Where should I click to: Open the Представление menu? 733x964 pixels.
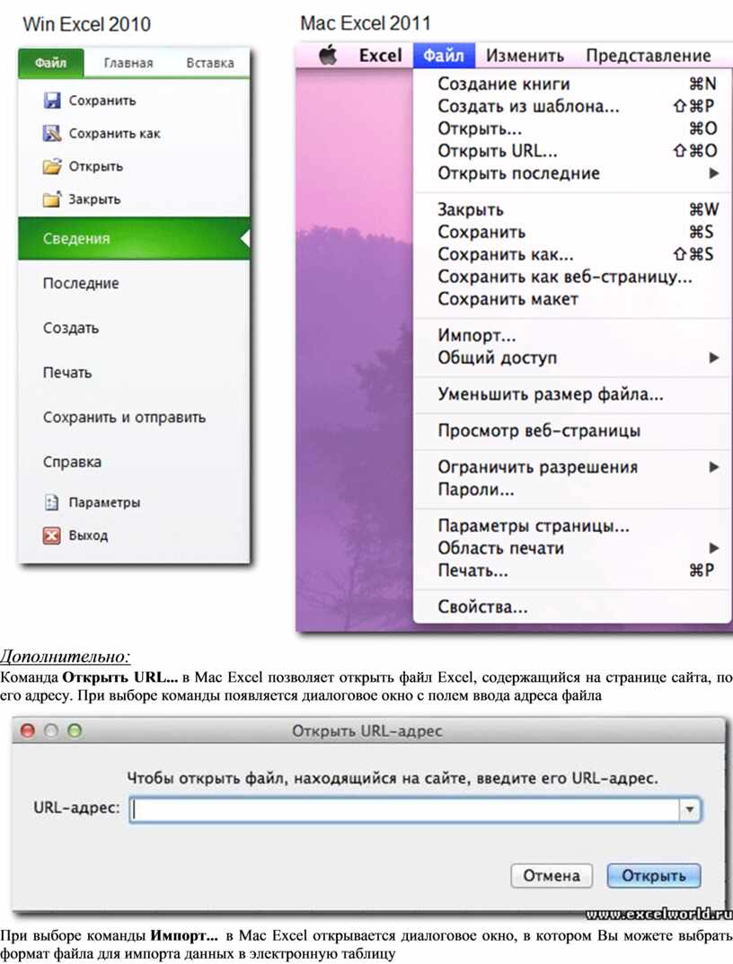coord(649,56)
